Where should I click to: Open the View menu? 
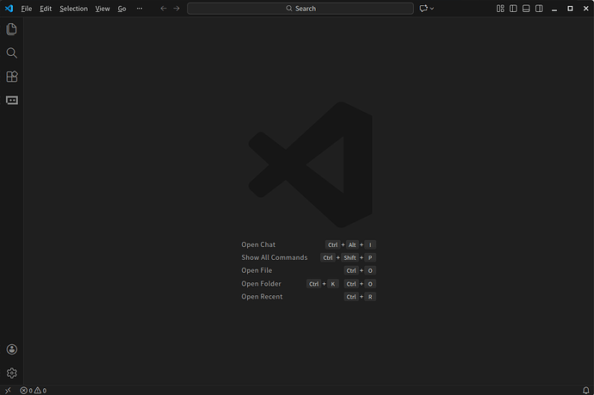click(102, 9)
